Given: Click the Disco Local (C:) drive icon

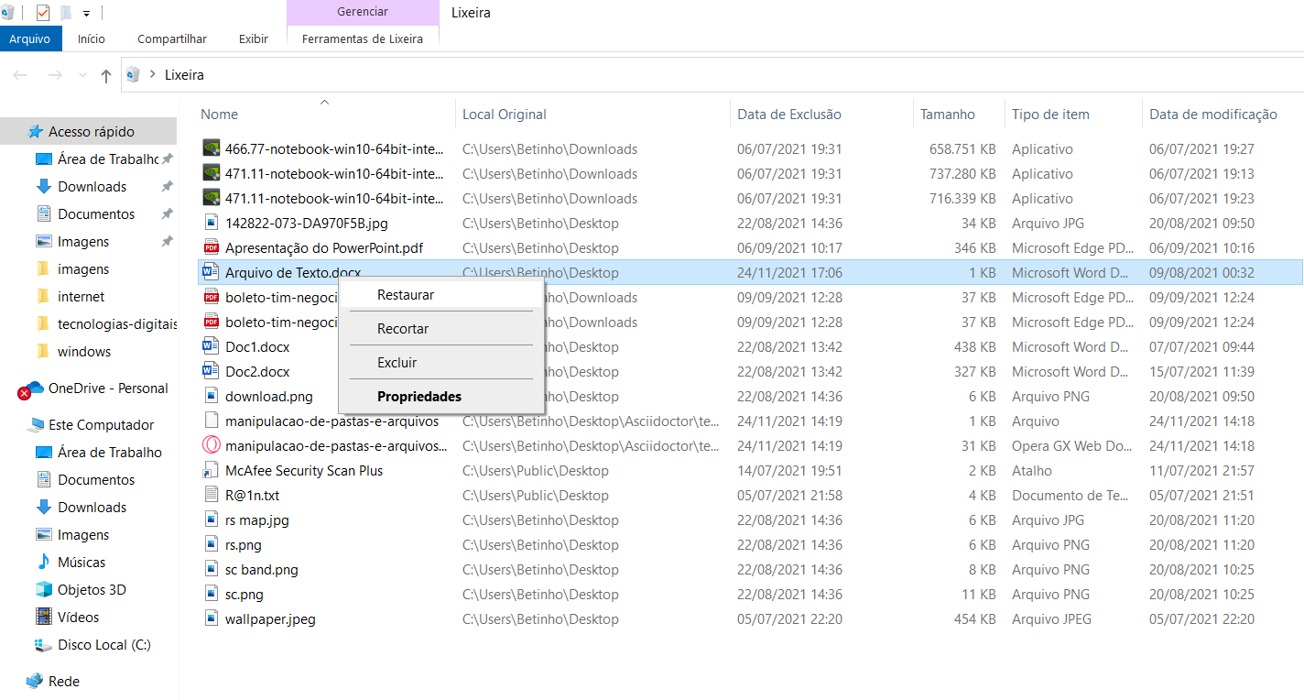Looking at the screenshot, I should click(43, 645).
